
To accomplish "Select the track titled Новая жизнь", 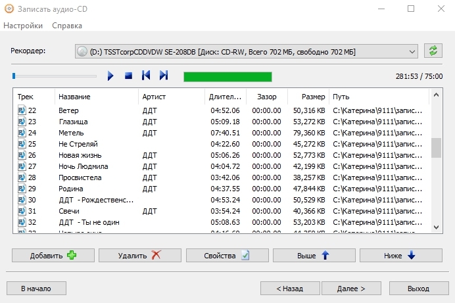I will point(80,155).
